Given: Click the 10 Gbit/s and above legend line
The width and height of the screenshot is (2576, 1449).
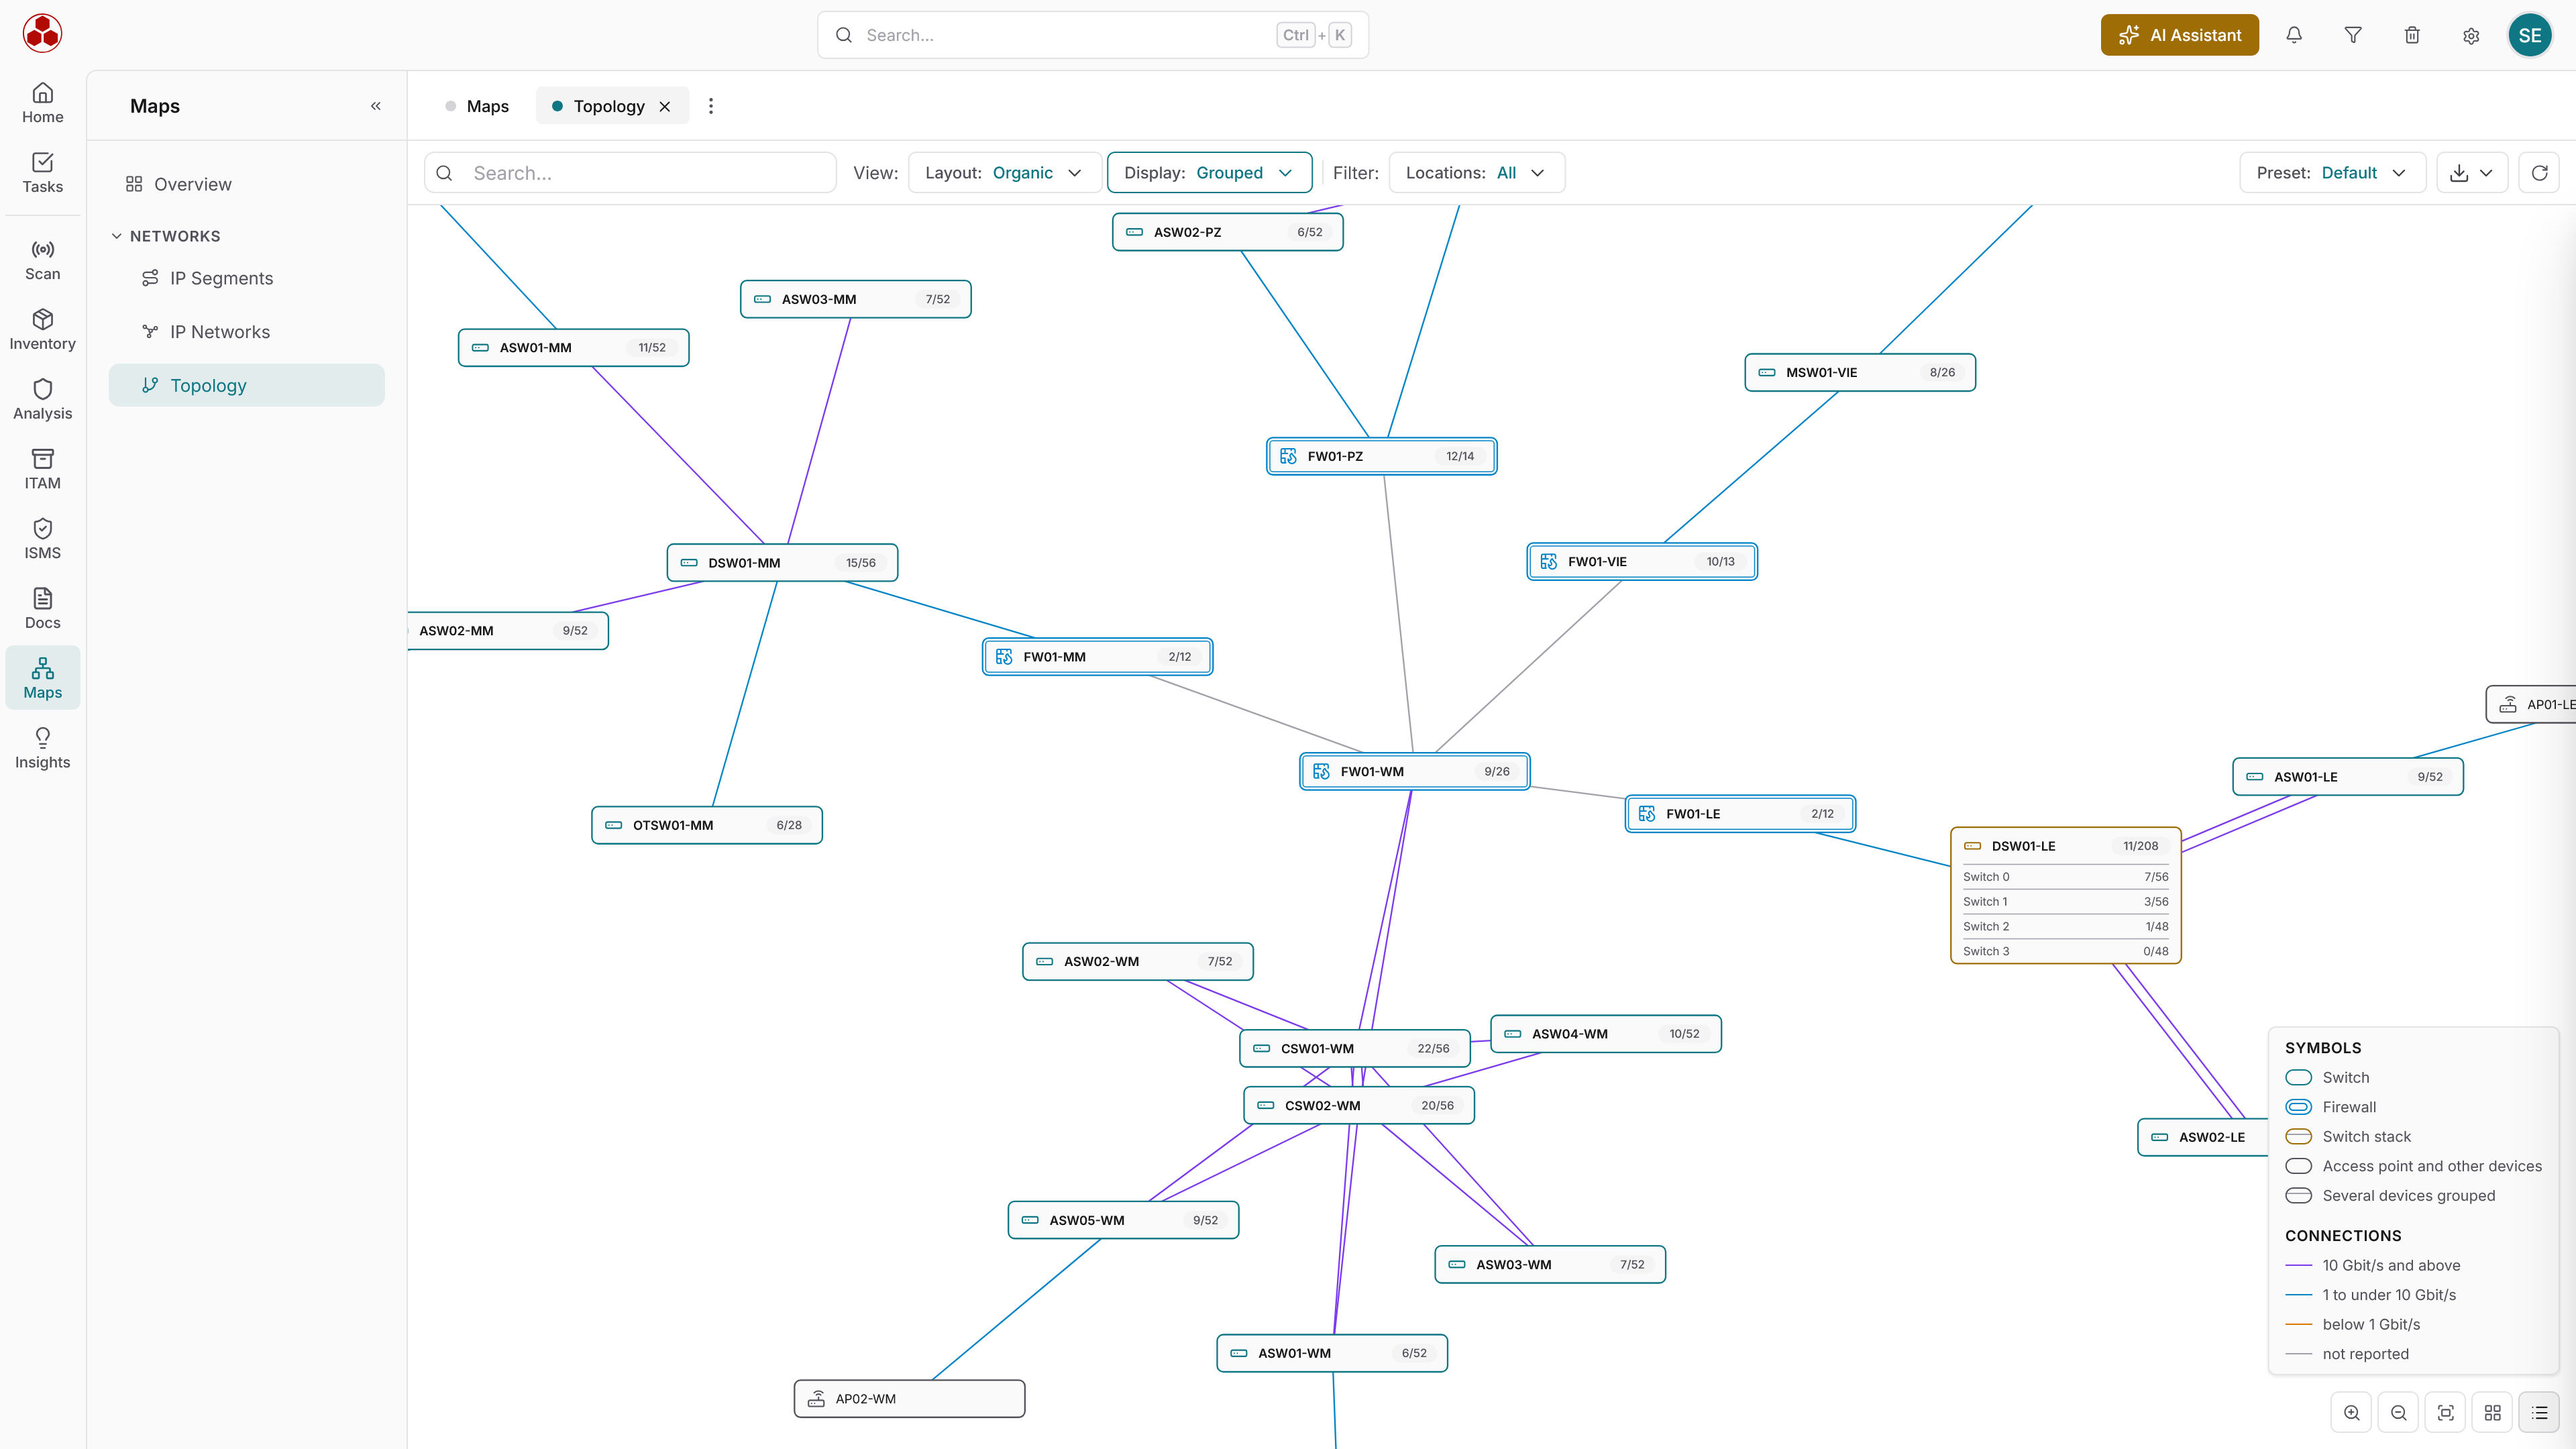Looking at the screenshot, I should (x=2299, y=1265).
